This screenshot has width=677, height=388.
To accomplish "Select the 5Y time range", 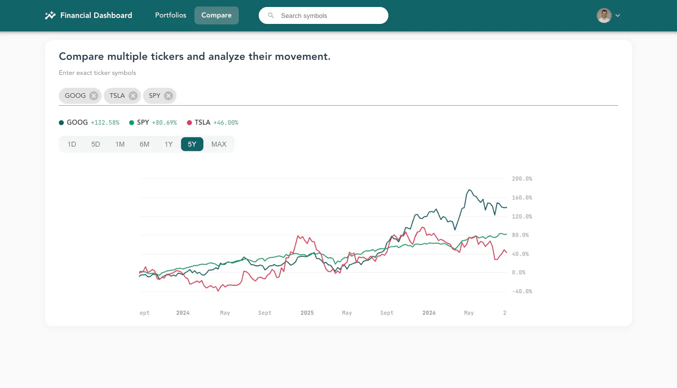I will [x=192, y=144].
